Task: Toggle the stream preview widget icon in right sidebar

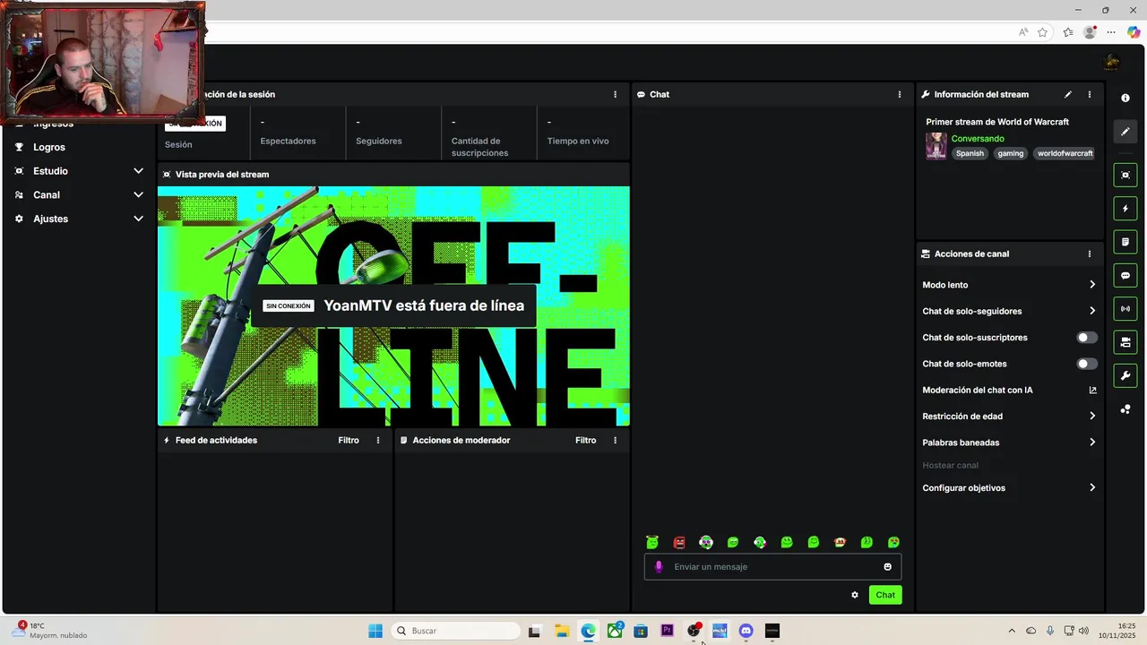Action: [1125, 175]
